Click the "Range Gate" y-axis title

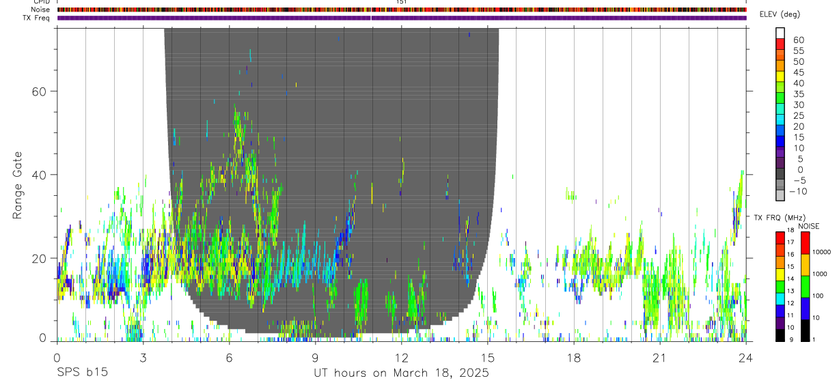click(18, 185)
